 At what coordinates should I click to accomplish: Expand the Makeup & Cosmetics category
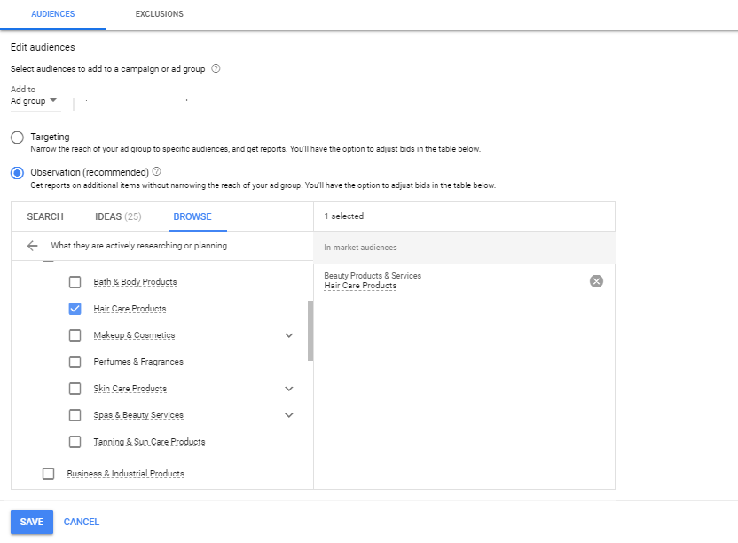coord(289,335)
